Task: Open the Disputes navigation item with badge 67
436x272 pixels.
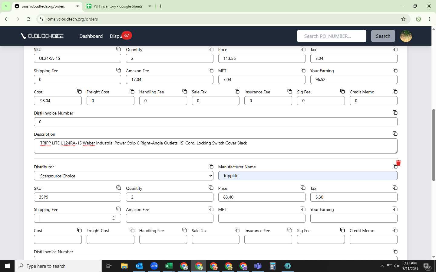Action: pos(121,36)
